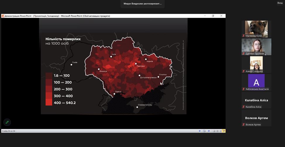Click the "Вход" button at top right
285x147 pixels.
280,3
